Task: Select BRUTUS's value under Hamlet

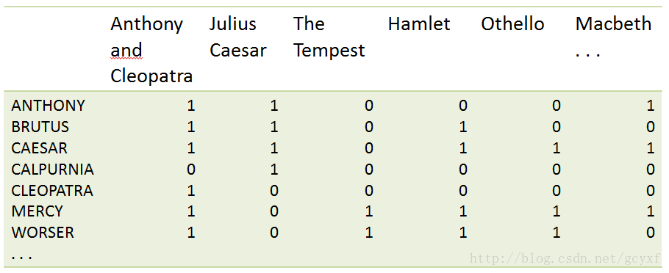Action: 463,127
